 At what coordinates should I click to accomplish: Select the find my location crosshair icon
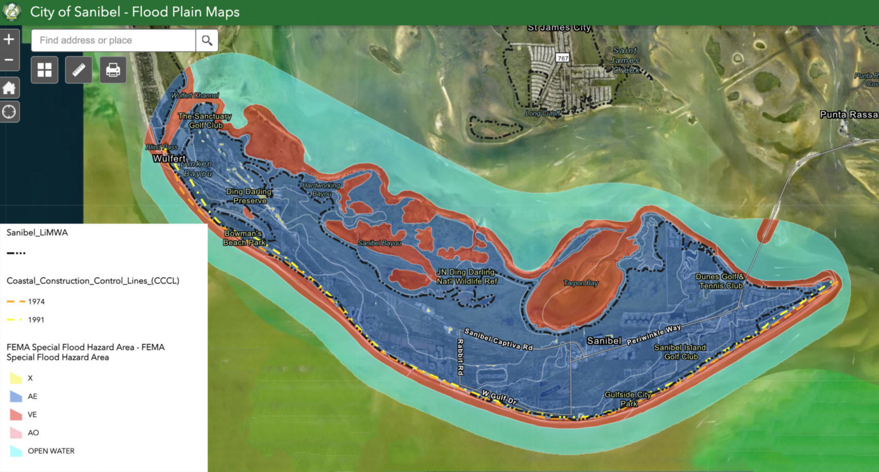(9, 111)
